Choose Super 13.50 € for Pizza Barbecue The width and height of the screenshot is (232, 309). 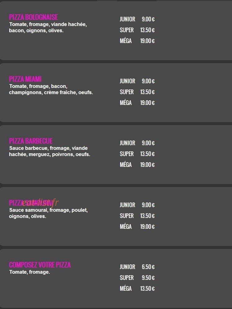click(137, 154)
